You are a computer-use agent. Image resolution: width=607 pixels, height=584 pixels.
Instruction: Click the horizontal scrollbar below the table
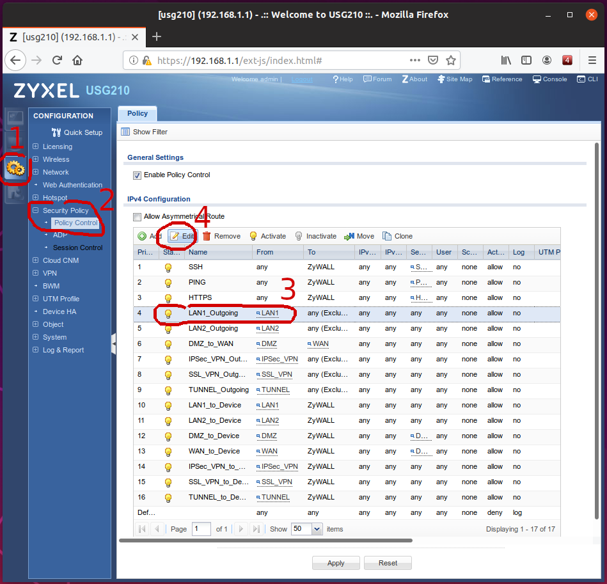265,541
